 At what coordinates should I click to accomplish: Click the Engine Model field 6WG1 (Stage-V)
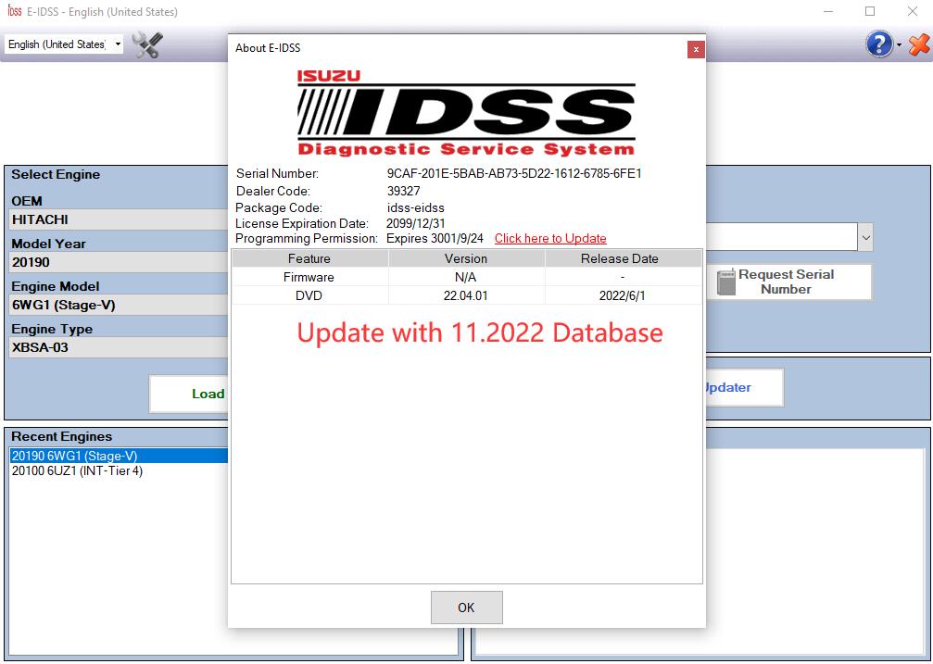coord(119,306)
